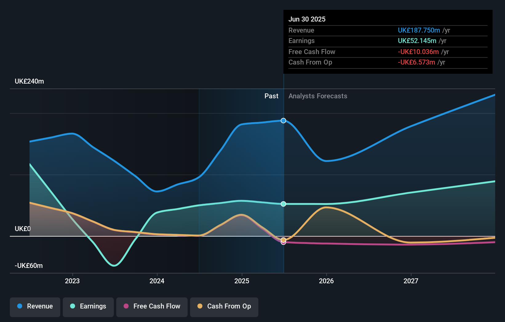Click the 2025 x-axis label
The height and width of the screenshot is (322, 505).
(x=242, y=281)
